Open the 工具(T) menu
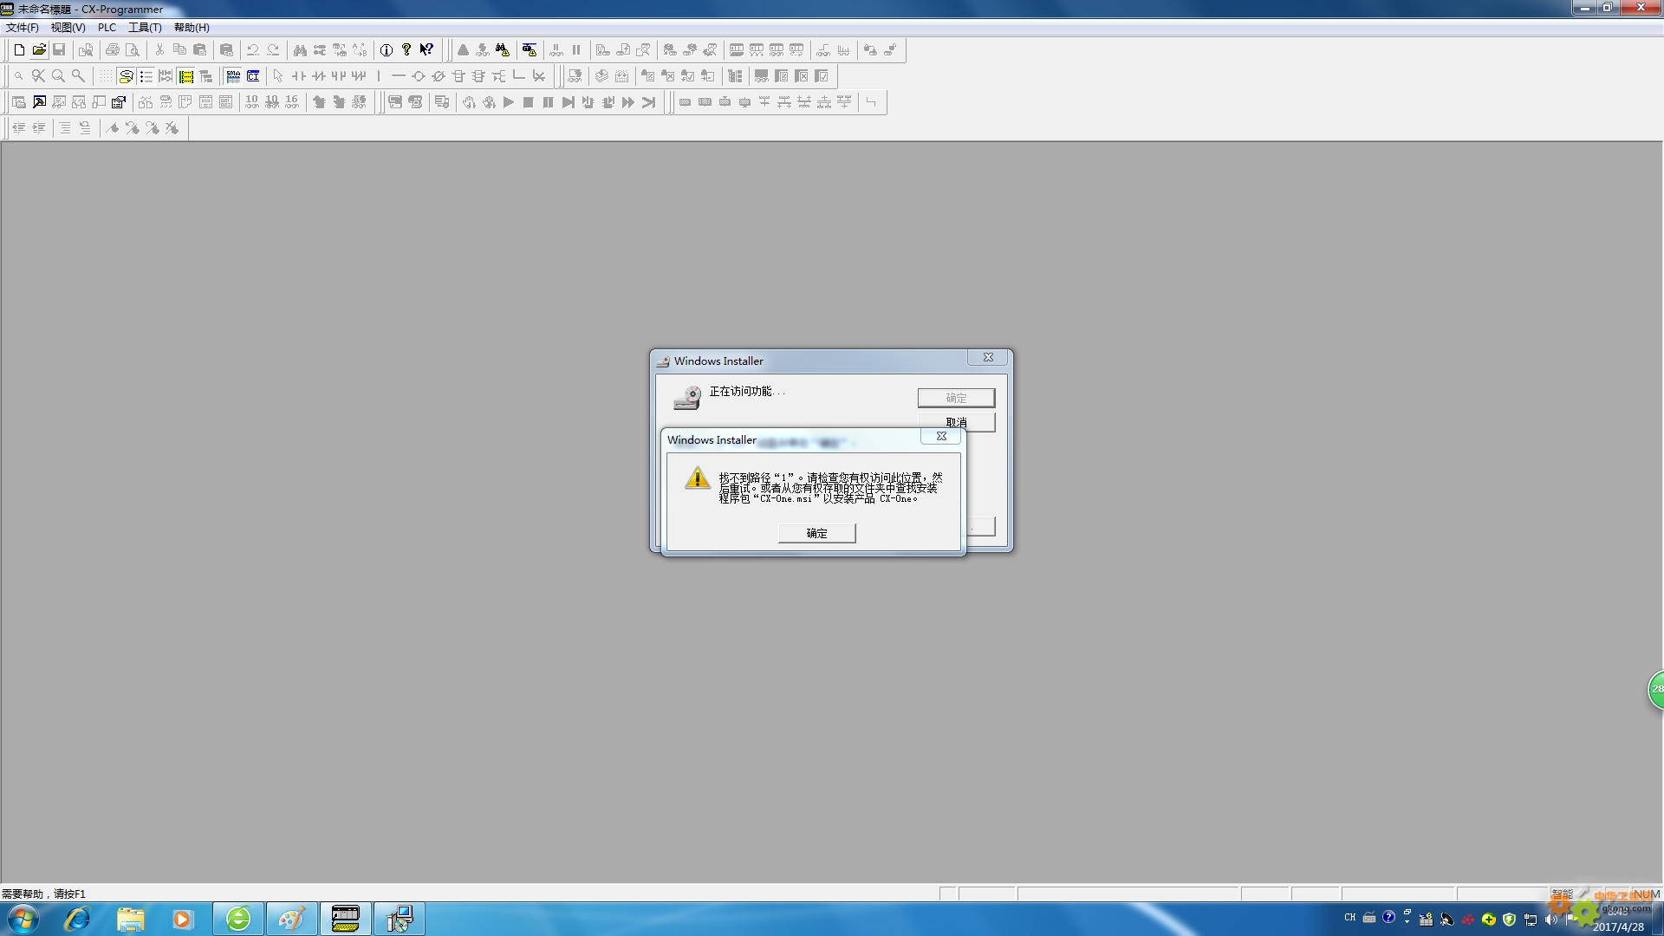This screenshot has height=936, width=1664. [x=145, y=28]
